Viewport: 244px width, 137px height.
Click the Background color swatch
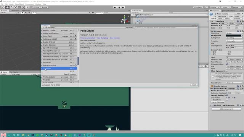pyautogui.click(x=233, y=35)
